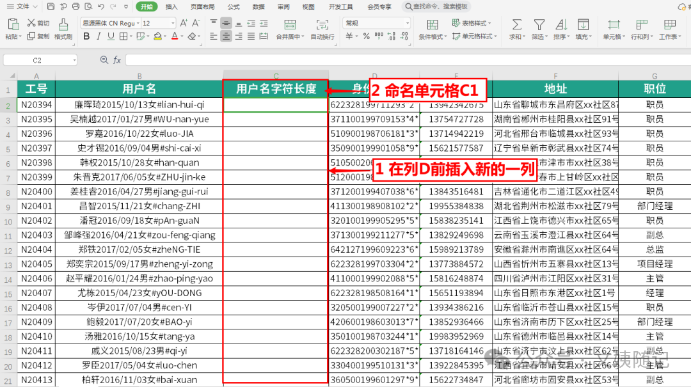Click the 填充 fill button
This screenshot has height=387, width=691.
pos(584,29)
